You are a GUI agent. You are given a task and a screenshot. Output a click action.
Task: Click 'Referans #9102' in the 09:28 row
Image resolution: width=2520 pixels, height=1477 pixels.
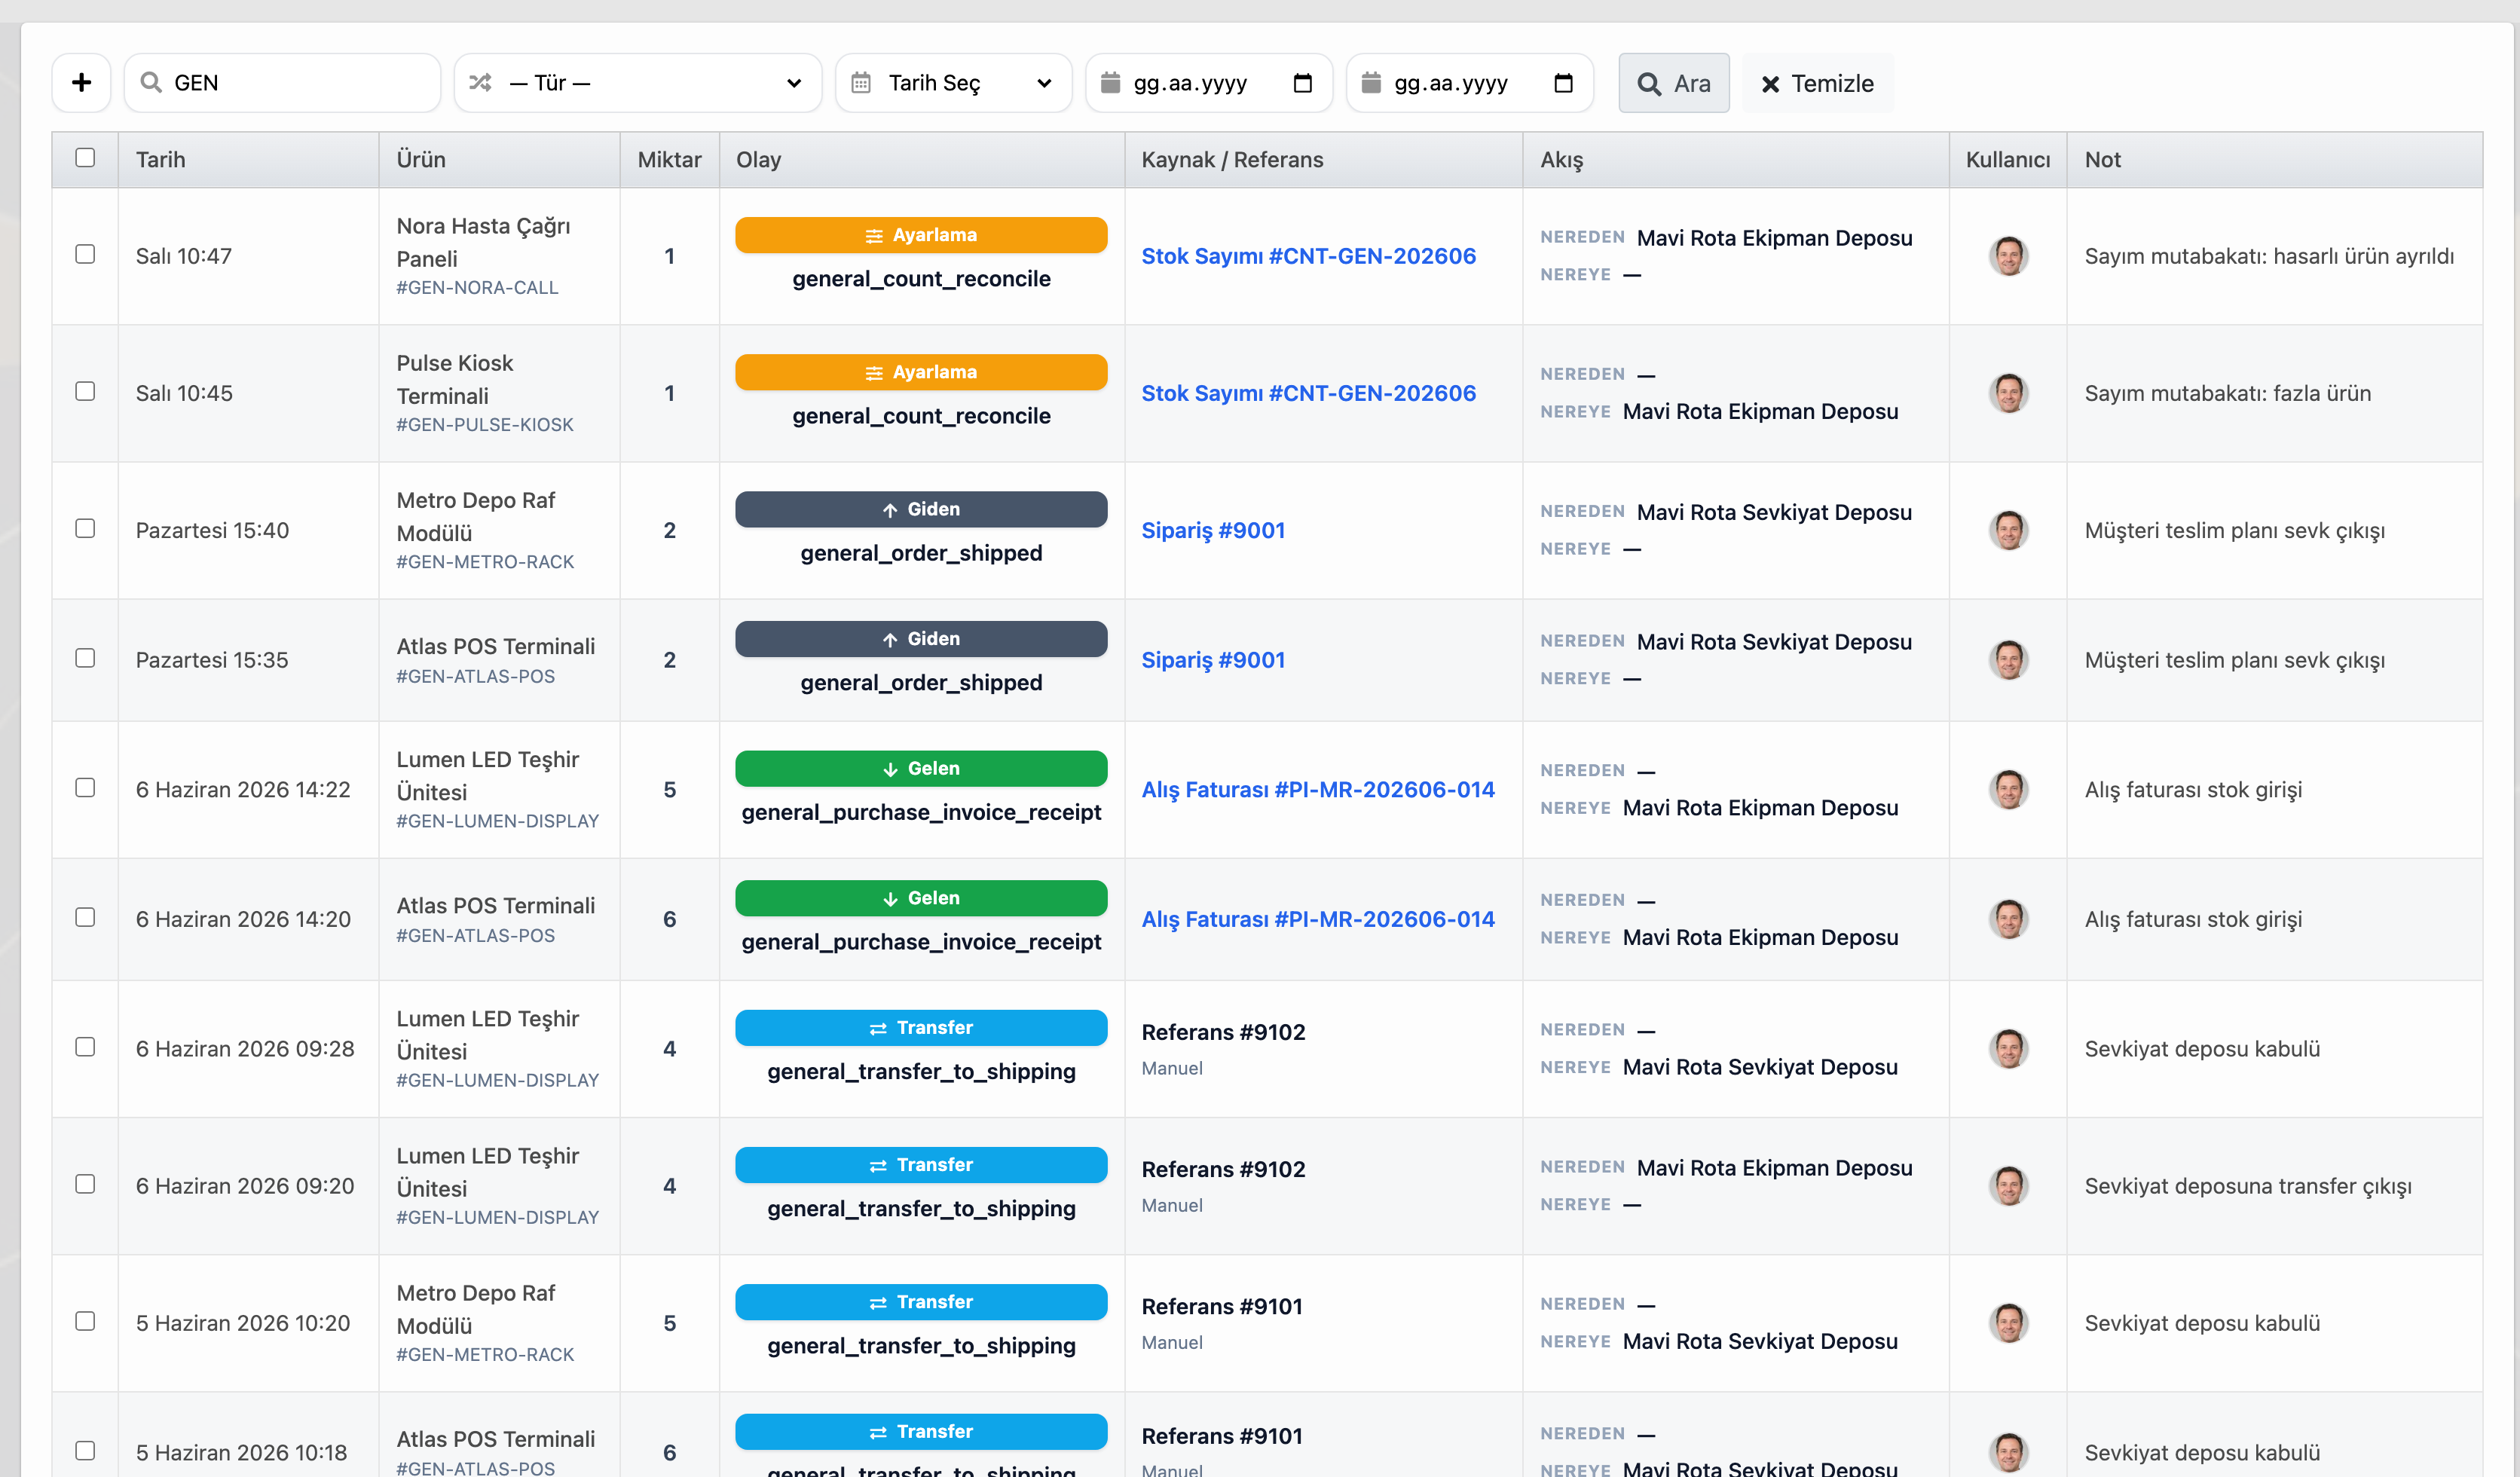click(x=1223, y=1032)
